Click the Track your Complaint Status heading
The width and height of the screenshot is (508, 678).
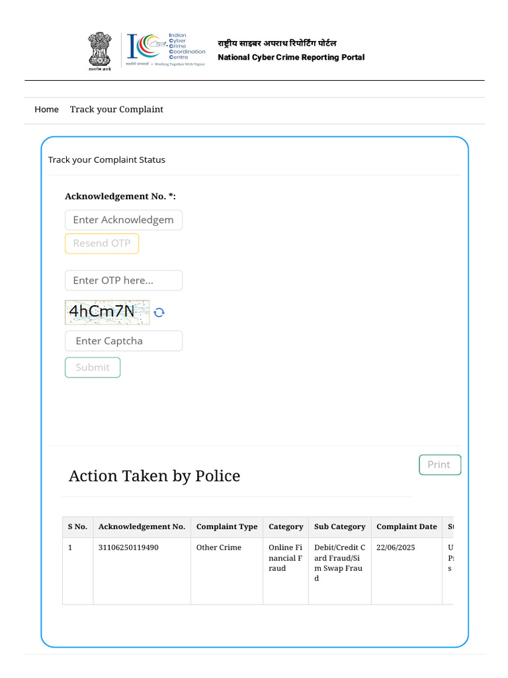click(x=106, y=160)
